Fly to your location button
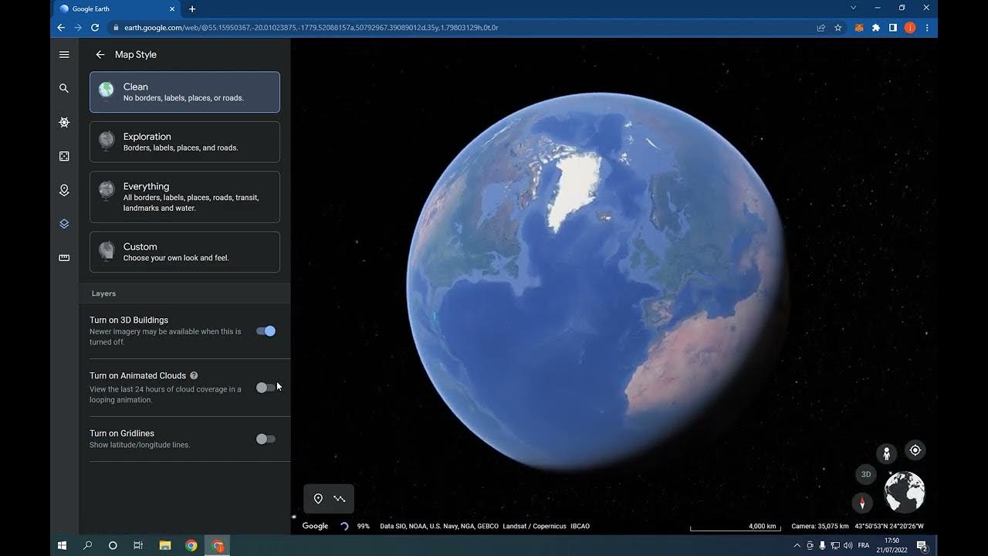 (x=915, y=450)
